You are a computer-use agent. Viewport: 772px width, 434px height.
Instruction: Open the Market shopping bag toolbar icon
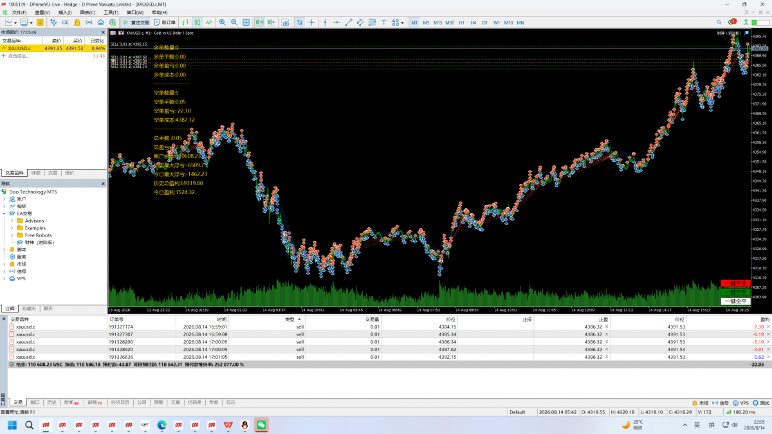[x=77, y=23]
